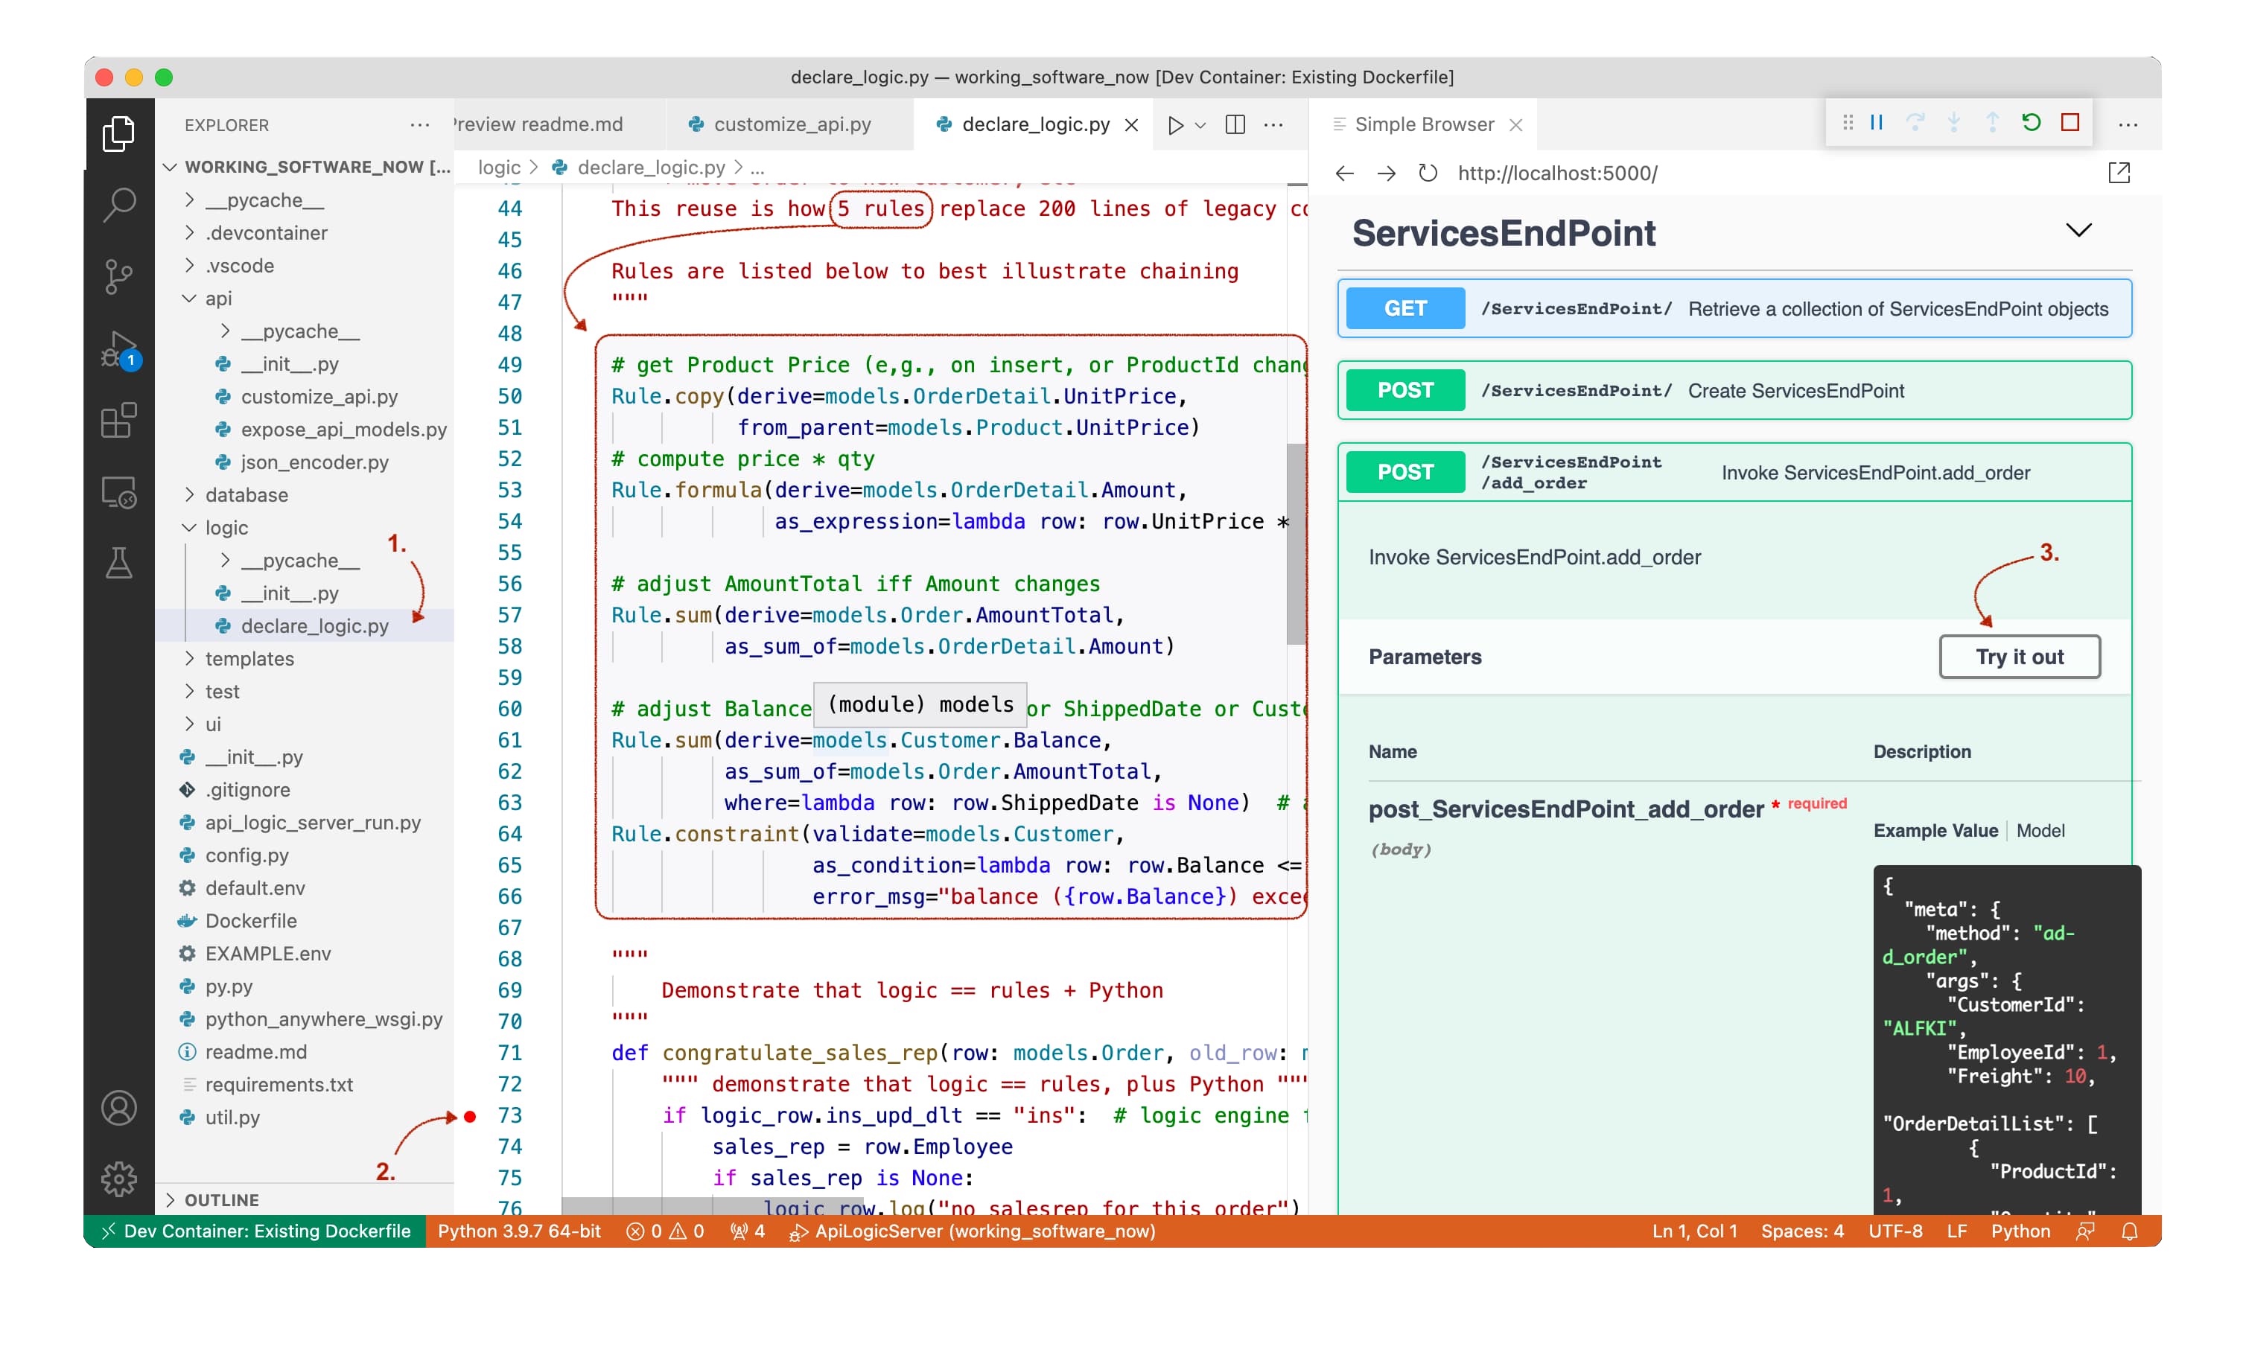This screenshot has width=2246, height=1358.
Task: Open run options dropdown next to play button
Action: (x=1200, y=125)
